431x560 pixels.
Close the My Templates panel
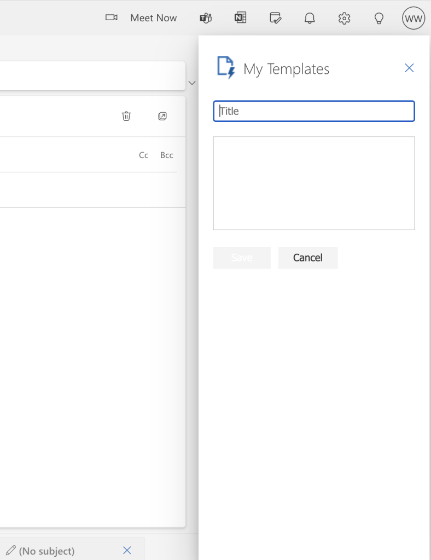tap(409, 68)
